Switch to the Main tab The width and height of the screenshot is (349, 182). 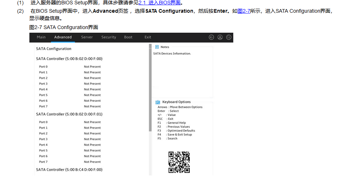(x=41, y=37)
